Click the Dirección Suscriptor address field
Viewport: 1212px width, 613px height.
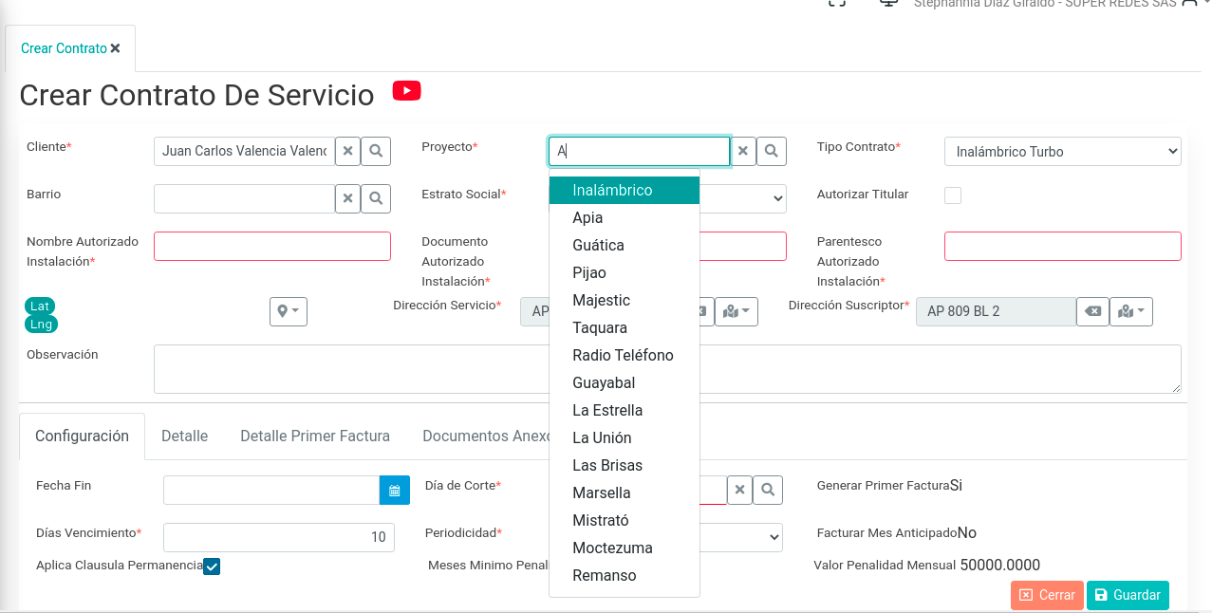pyautogui.click(x=996, y=311)
